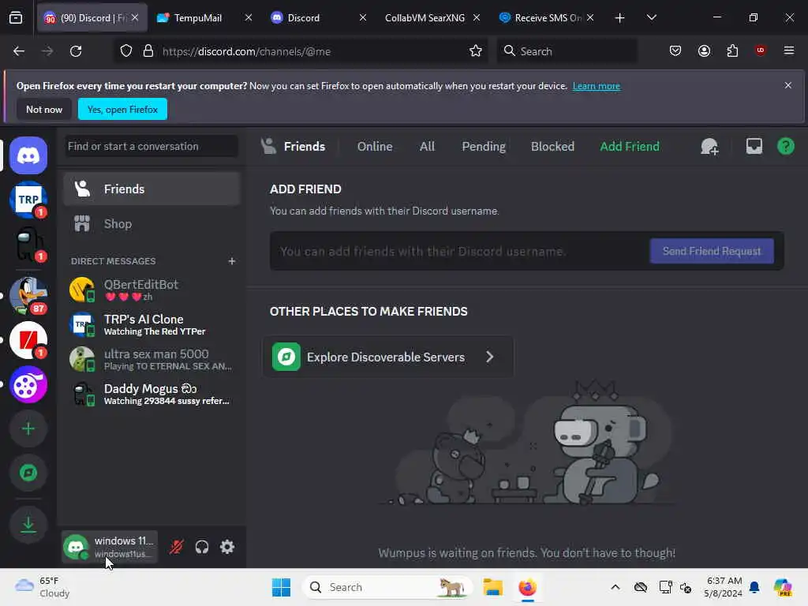Viewport: 808px width, 606px height.
Task: Go back to previous page
Action: (x=19, y=51)
